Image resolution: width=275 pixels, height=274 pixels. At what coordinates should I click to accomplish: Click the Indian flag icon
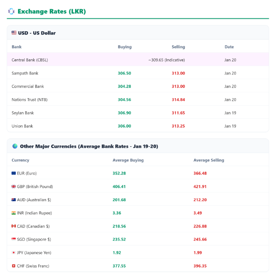[14, 213]
